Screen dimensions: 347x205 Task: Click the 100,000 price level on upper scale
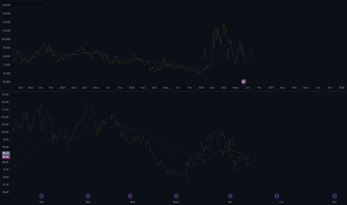point(6,39)
